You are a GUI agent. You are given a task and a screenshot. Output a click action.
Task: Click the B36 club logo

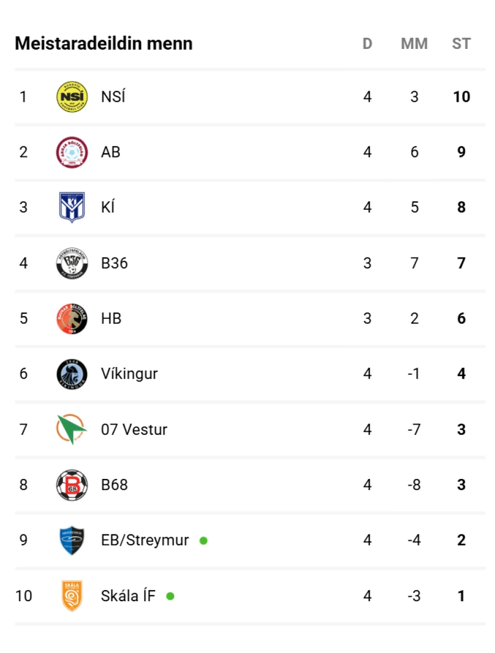point(72,263)
